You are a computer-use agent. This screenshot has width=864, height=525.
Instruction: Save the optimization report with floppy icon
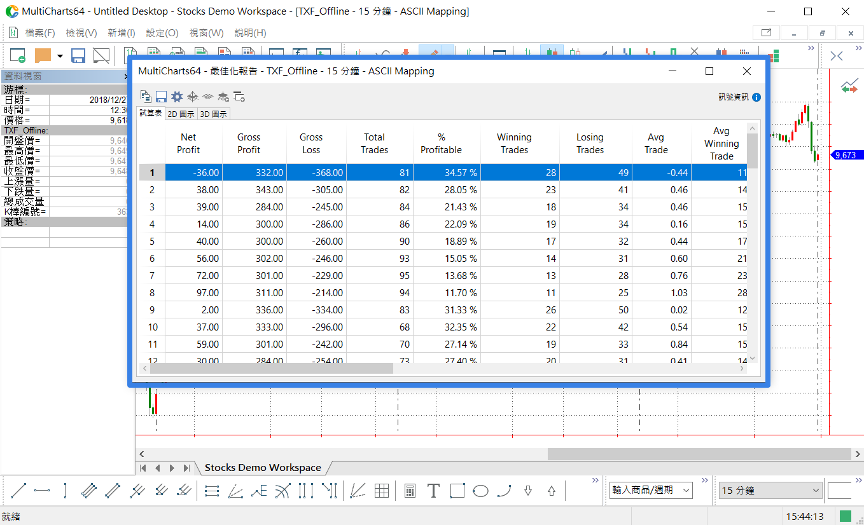(161, 97)
